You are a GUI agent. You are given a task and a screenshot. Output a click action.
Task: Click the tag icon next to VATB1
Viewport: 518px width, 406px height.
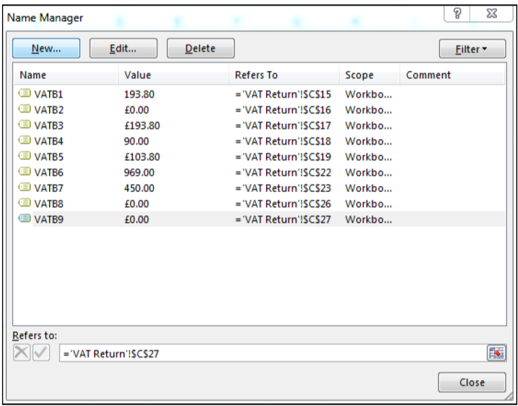[25, 93]
